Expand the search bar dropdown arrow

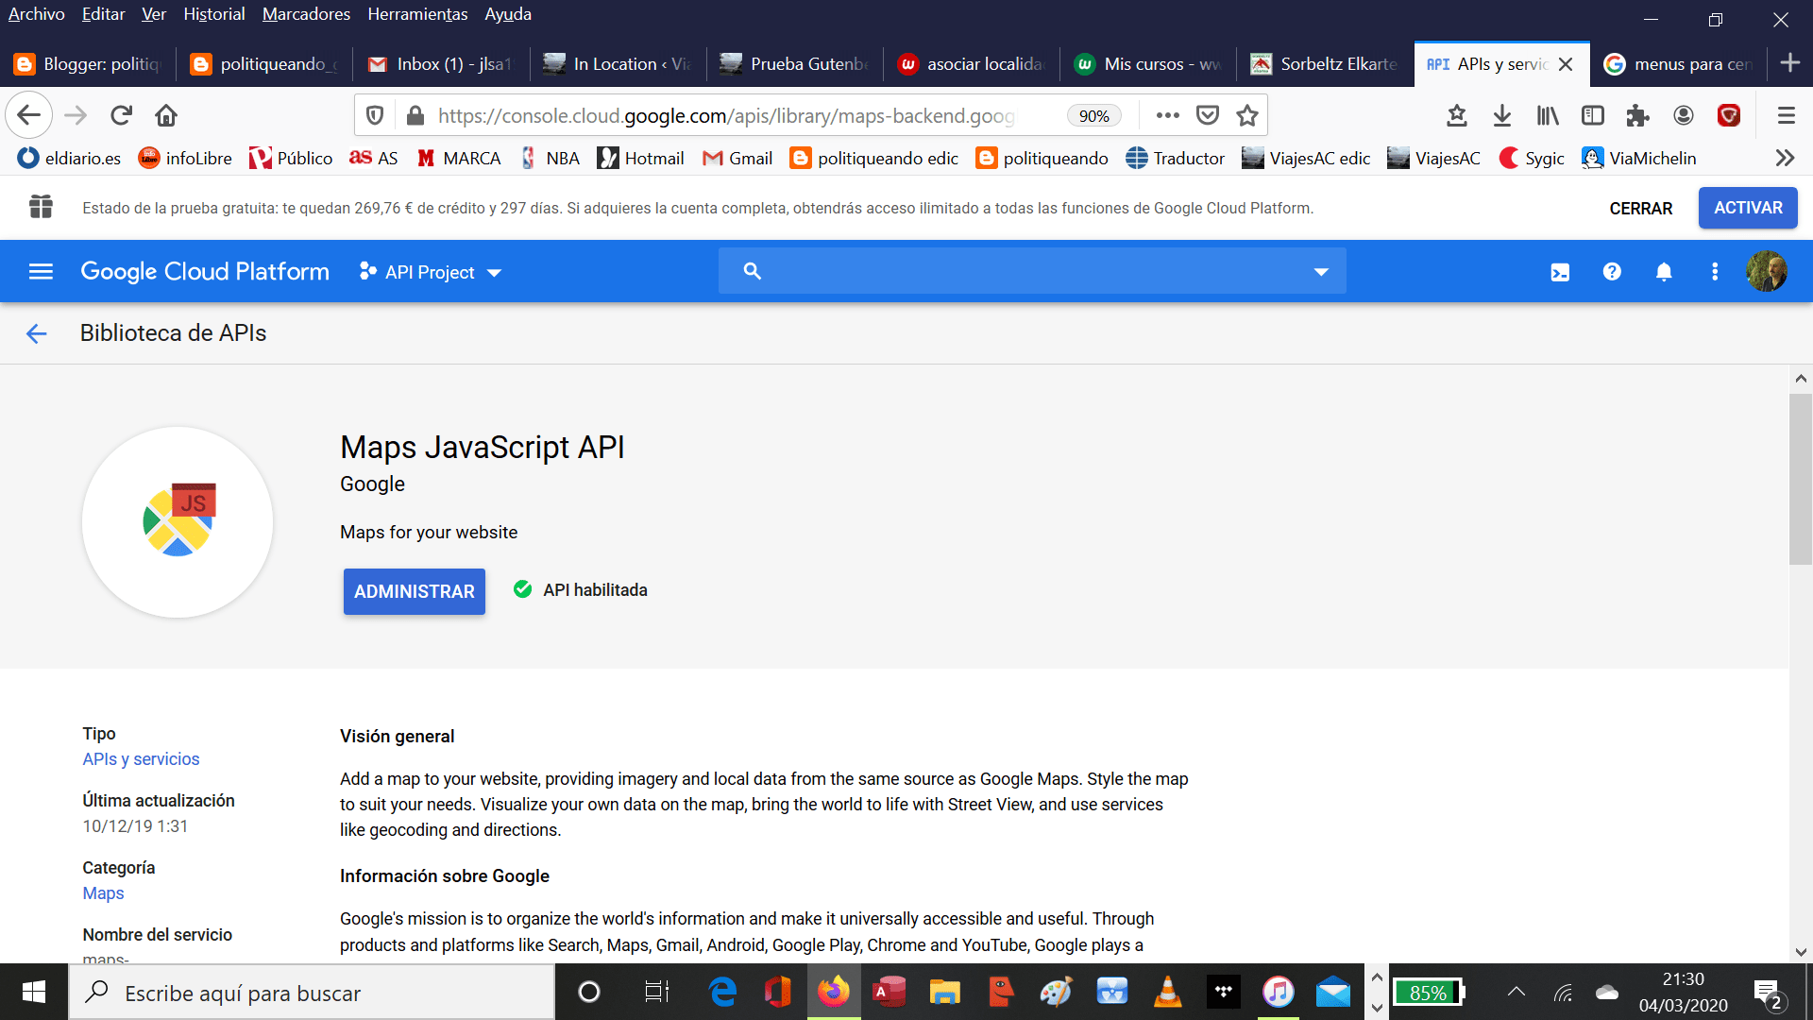click(x=1321, y=272)
